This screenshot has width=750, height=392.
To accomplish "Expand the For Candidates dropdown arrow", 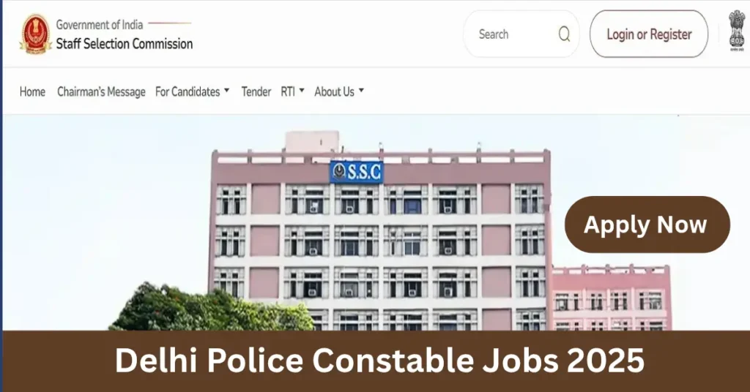I will (227, 90).
